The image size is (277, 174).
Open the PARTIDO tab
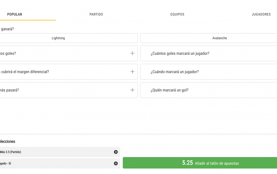(96, 14)
